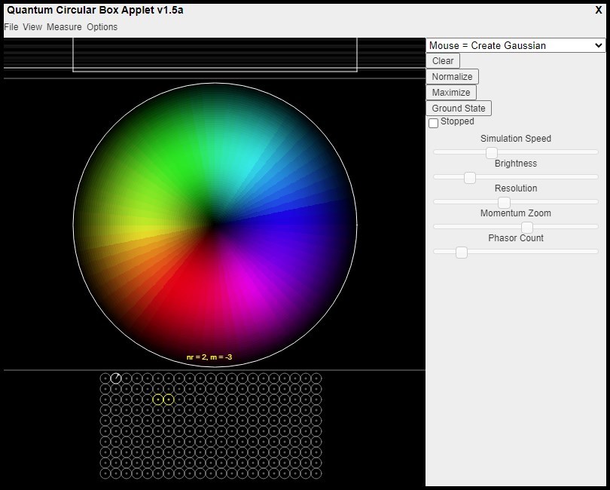Open the Measure menu
The image size is (610, 490).
(64, 27)
